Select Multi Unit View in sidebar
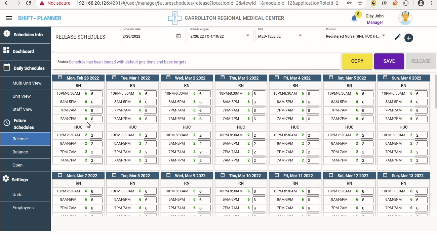 point(27,83)
